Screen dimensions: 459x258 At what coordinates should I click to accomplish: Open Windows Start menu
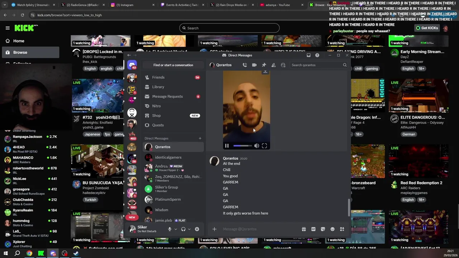(6, 253)
